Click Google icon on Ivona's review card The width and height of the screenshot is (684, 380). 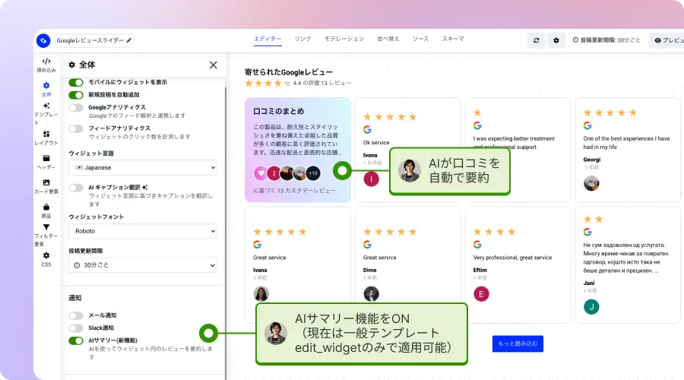(367, 129)
